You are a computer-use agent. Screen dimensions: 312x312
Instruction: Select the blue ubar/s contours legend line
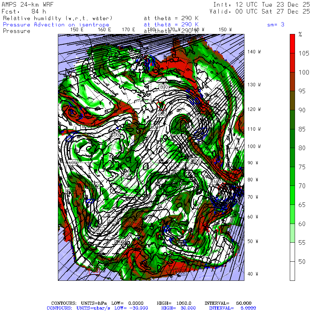pos(151,308)
